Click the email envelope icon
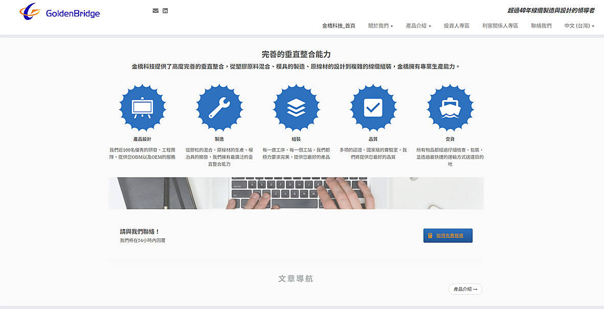 155,11
